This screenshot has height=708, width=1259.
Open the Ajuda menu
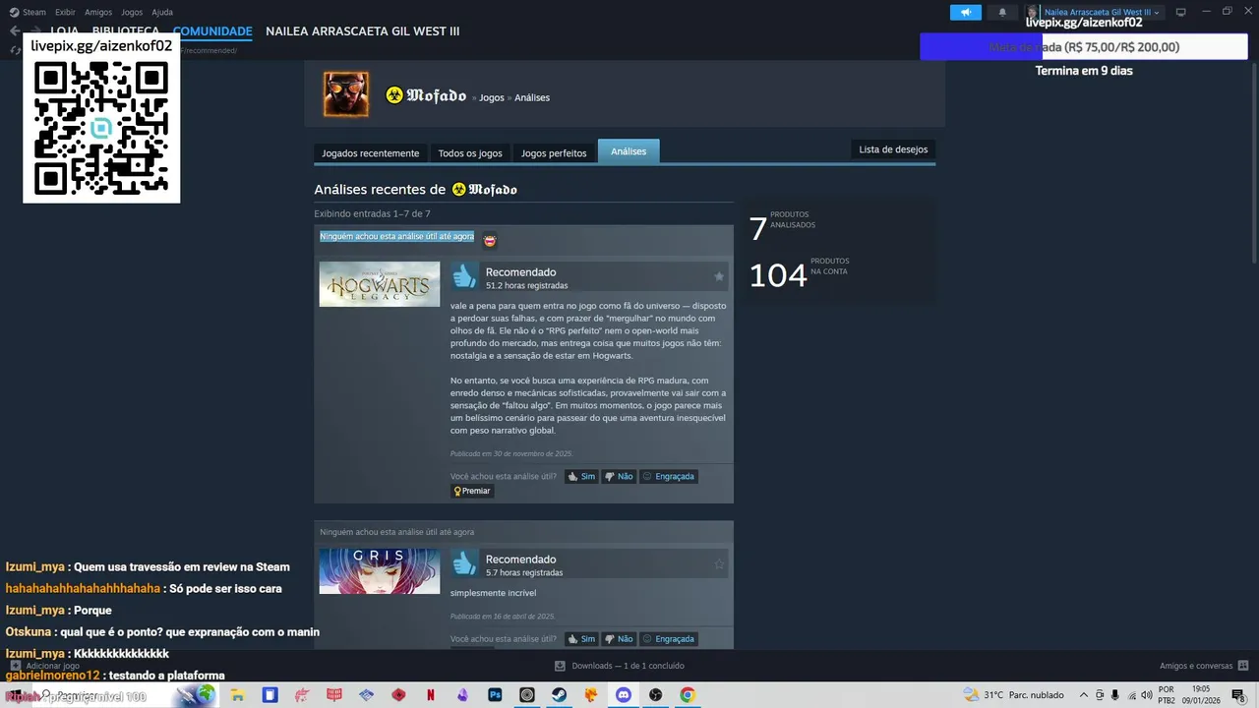(162, 12)
